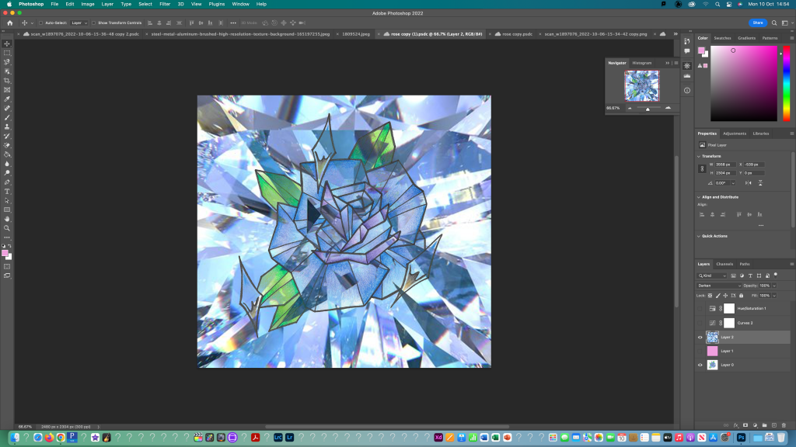Select the Zoom tool in toolbar
Viewport: 796px width, 447px height.
[x=7, y=228]
